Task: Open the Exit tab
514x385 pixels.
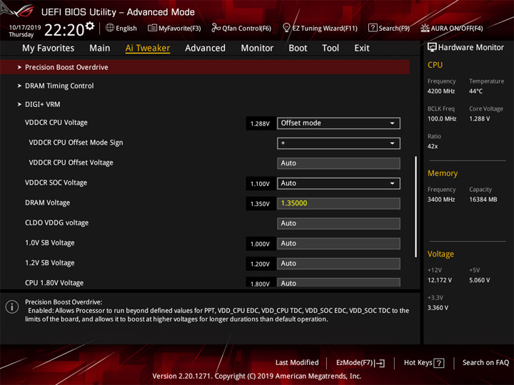Action: pyautogui.click(x=362, y=48)
